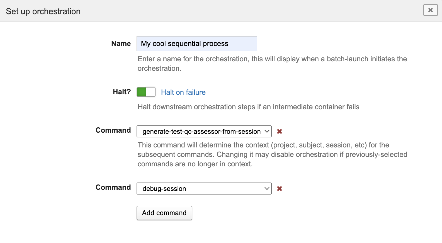Open the generate-test-qc-assessor-from-session dropdown
The width and height of the screenshot is (442, 243).
click(x=204, y=132)
